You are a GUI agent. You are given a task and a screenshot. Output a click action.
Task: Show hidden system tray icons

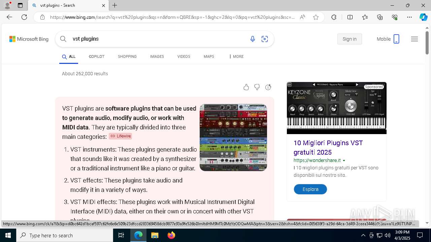pos(363,235)
